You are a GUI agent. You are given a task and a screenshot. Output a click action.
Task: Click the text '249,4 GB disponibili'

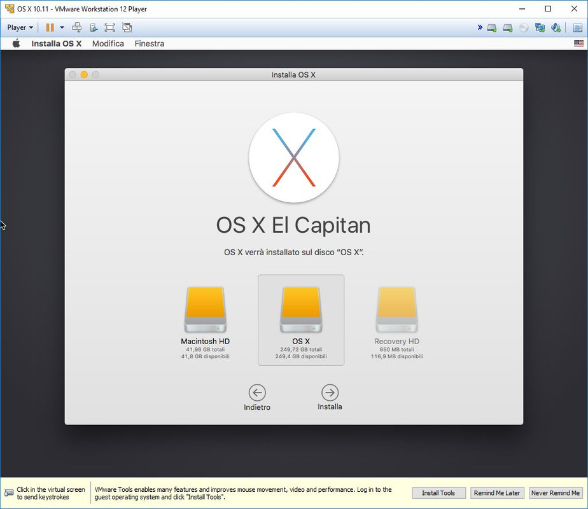pyautogui.click(x=301, y=356)
